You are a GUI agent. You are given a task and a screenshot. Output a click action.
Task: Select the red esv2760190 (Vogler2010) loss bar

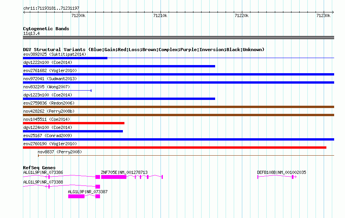click(x=175, y=148)
